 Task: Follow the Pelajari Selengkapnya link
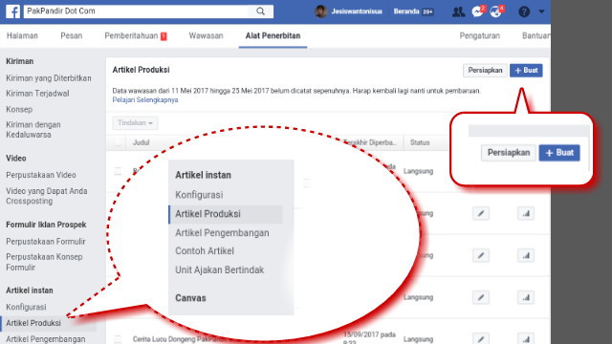pos(145,99)
